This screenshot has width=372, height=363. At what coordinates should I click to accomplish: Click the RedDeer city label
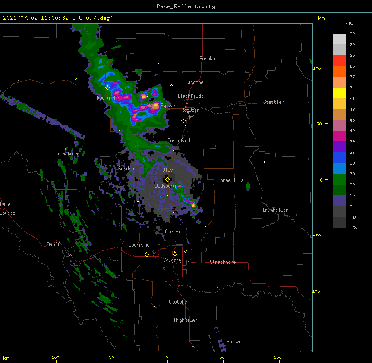click(190, 110)
